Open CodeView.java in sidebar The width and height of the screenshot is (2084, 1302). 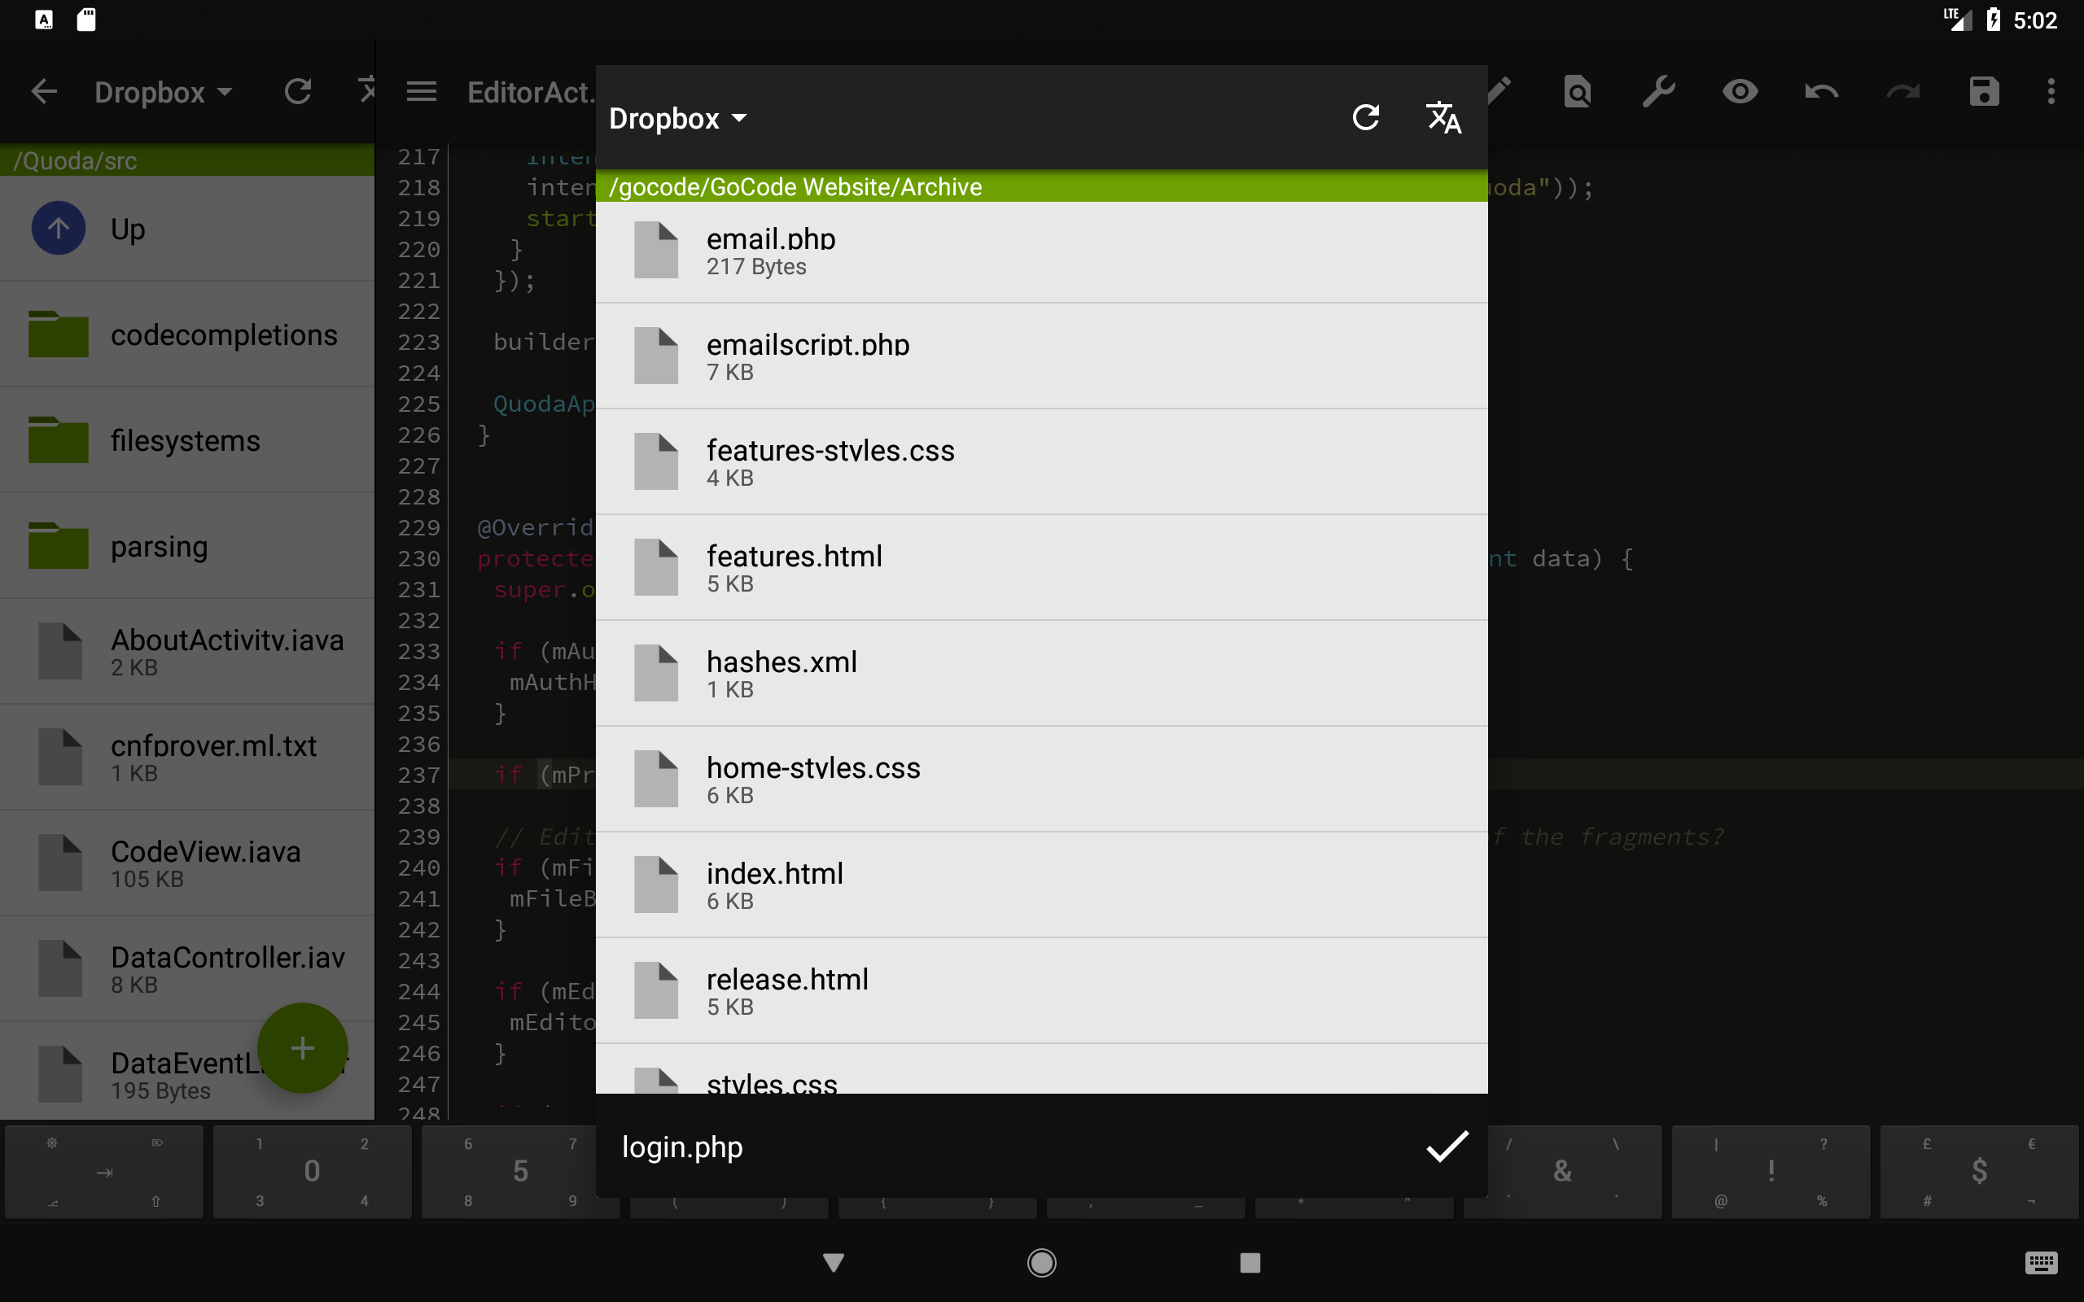[x=187, y=864]
